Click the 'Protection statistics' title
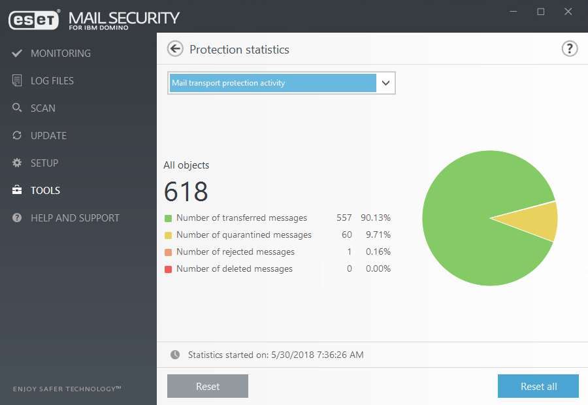The height and width of the screenshot is (405, 588). 239,50
